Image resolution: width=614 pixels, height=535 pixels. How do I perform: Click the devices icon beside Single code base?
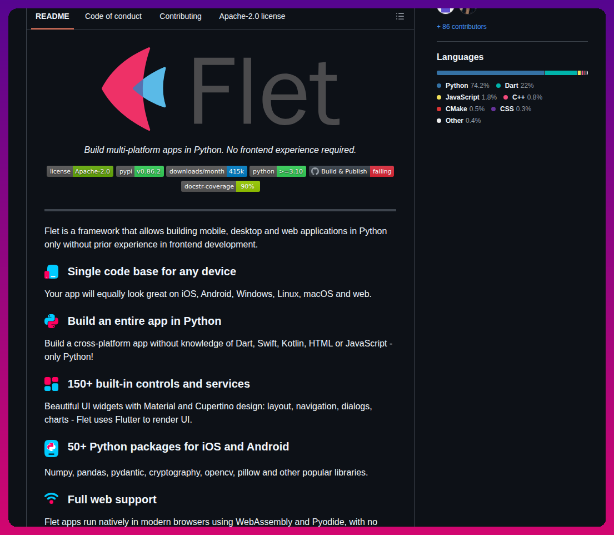tap(51, 271)
